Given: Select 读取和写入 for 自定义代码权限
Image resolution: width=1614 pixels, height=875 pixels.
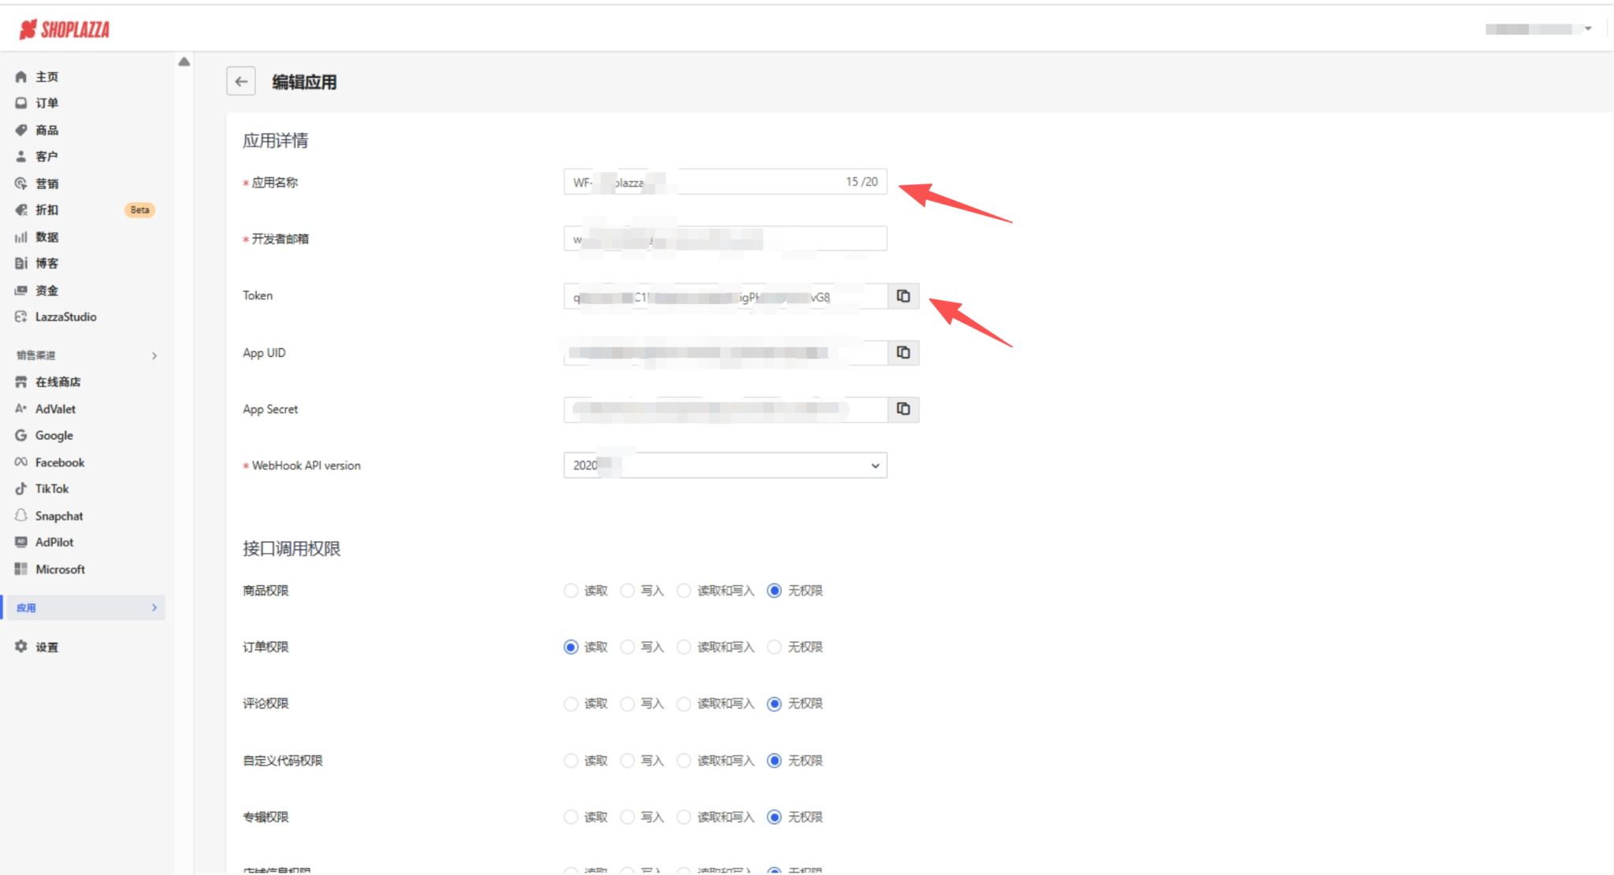Looking at the screenshot, I should pos(684,761).
